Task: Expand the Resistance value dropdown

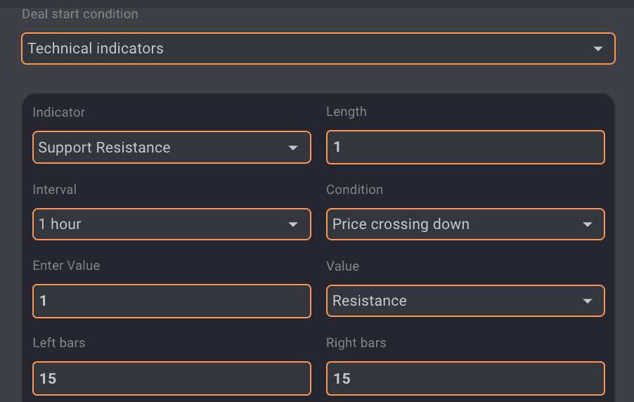Action: [455, 301]
